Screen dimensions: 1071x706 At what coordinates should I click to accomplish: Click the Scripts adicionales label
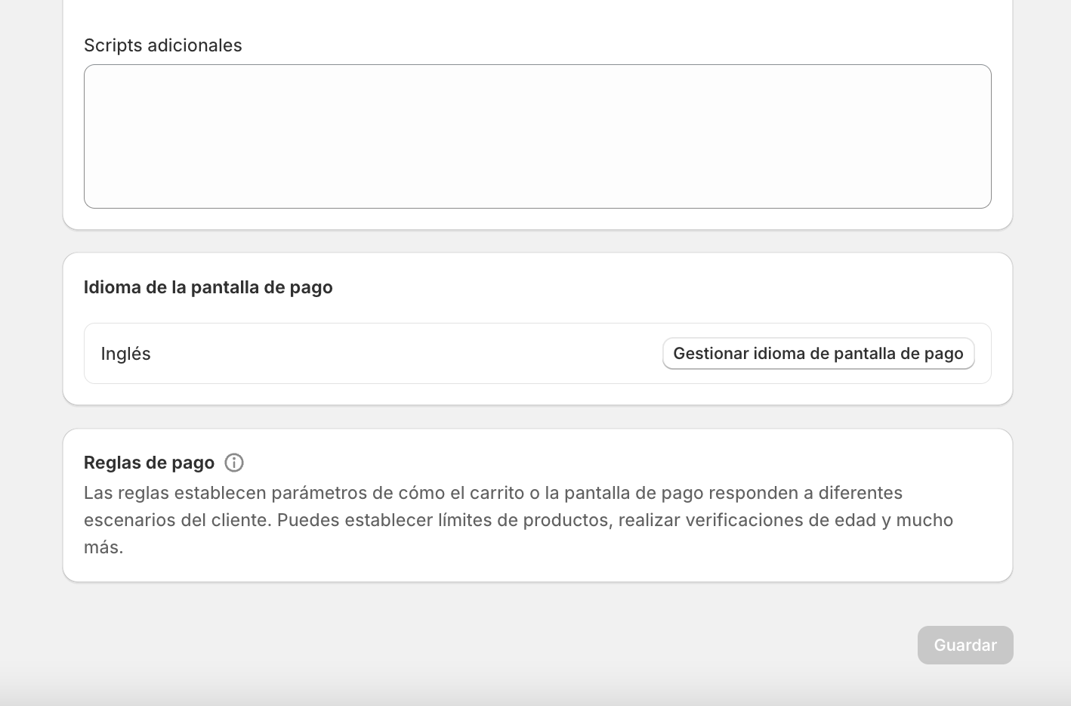(x=163, y=45)
